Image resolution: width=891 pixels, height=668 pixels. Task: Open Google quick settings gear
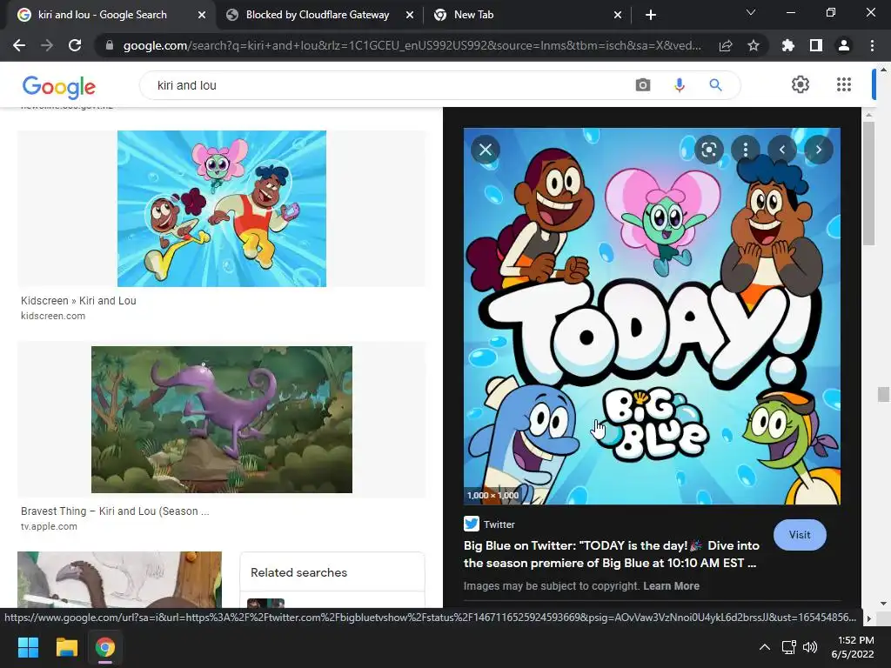click(x=801, y=84)
